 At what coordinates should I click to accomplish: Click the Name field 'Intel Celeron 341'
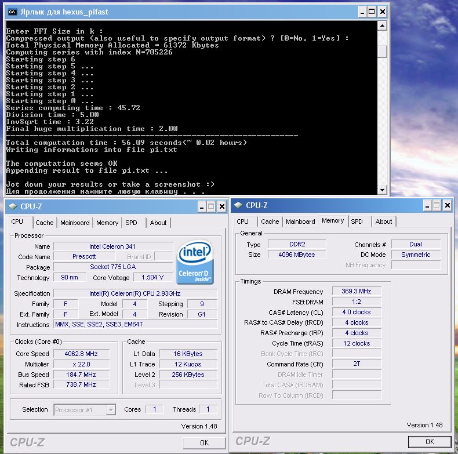(x=112, y=246)
